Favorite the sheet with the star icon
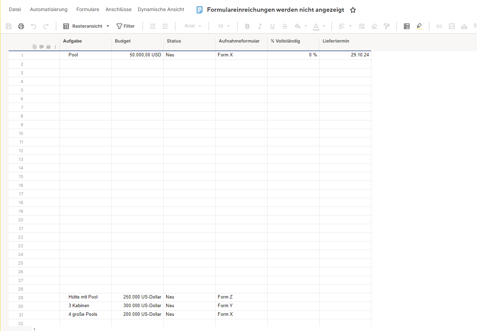Screen dimensions: 477x331 click(353, 10)
